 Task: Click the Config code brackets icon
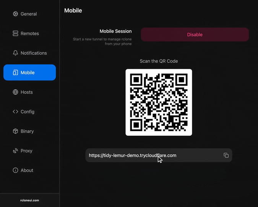(x=15, y=112)
